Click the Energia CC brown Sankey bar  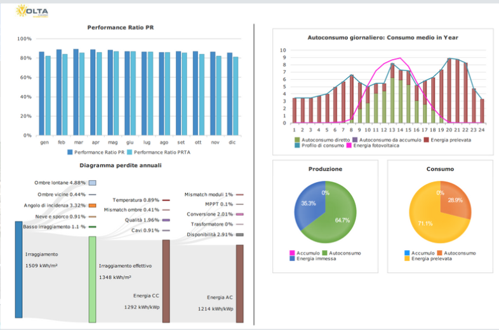coord(166,281)
